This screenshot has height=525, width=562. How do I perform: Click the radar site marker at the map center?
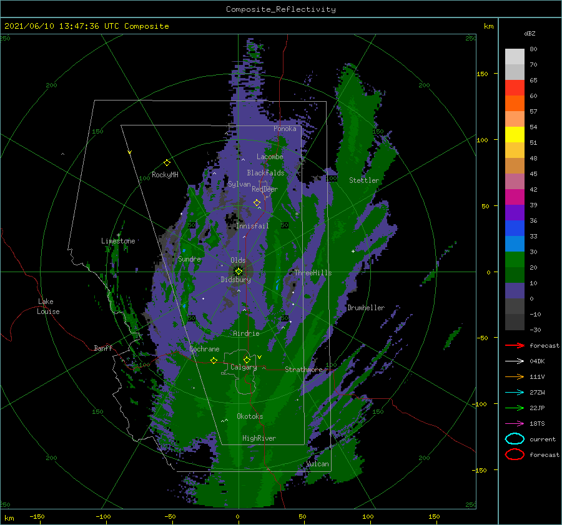pos(239,272)
